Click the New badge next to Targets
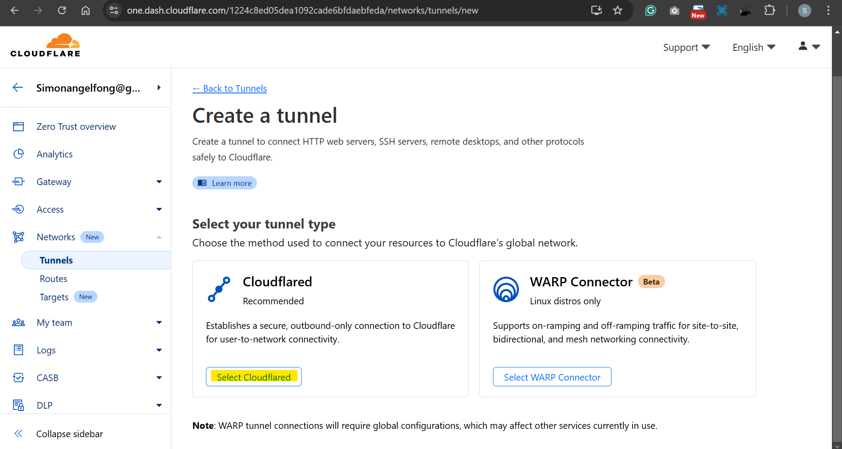Screen dimensions: 842x449 (86, 297)
